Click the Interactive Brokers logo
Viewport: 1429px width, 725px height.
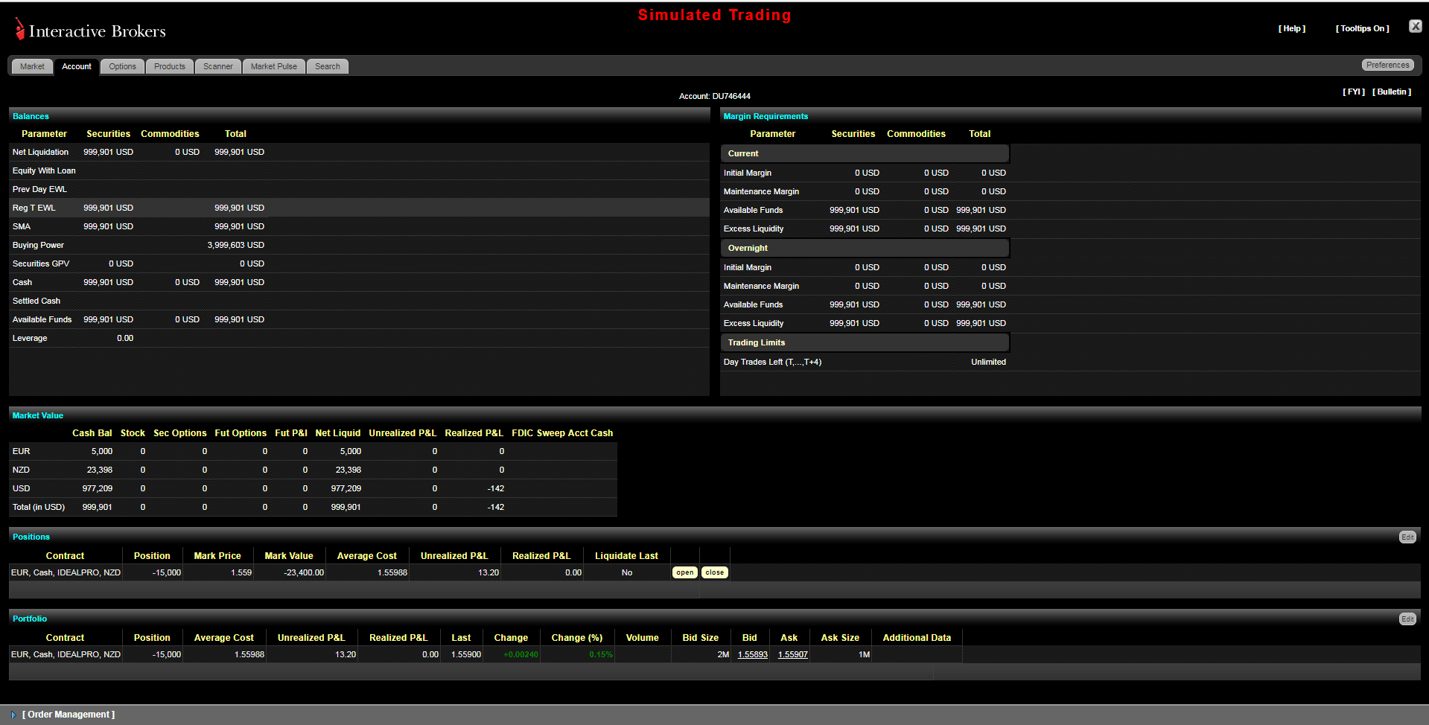click(90, 31)
